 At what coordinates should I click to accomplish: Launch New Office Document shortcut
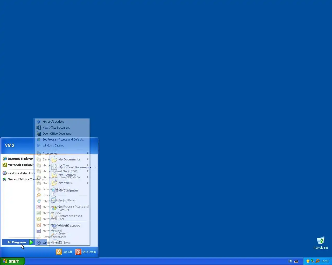coord(62,128)
